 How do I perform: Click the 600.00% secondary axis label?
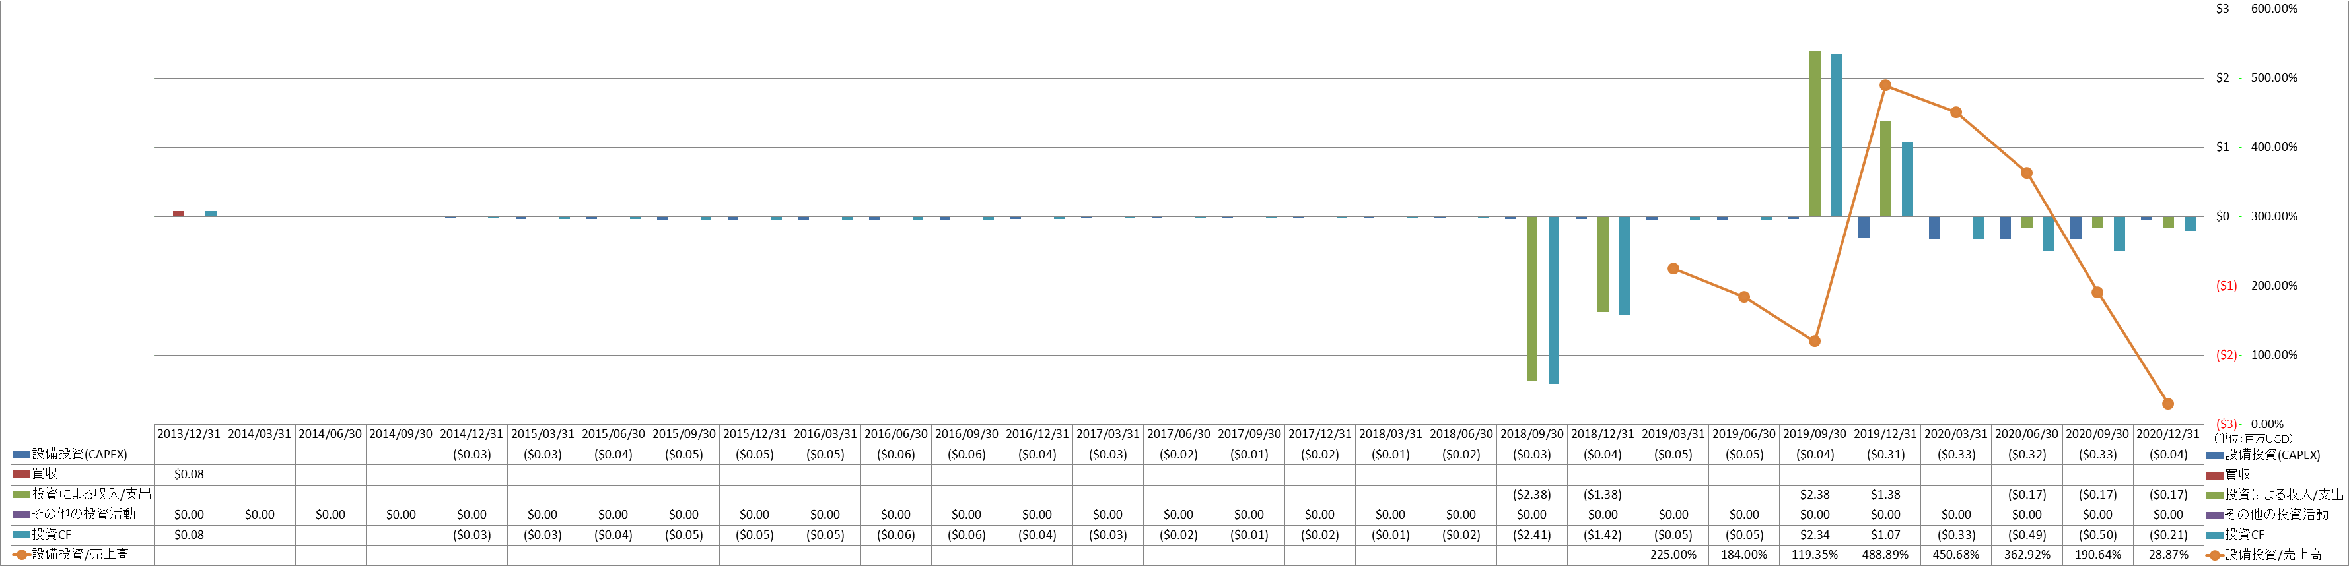coord(2274,8)
